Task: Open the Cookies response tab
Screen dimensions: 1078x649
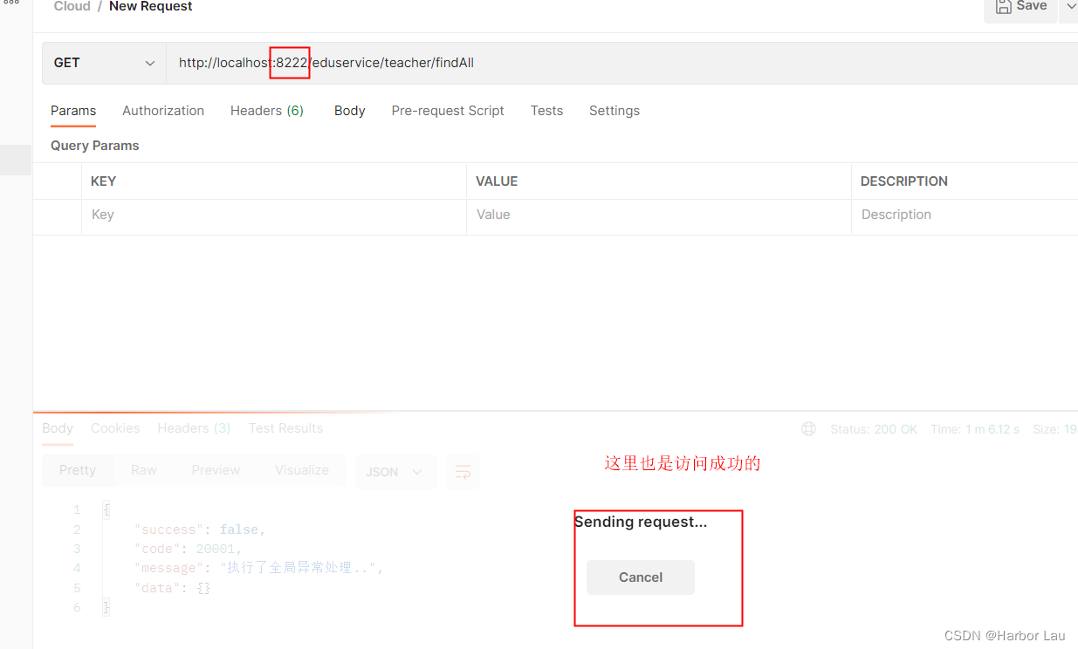Action: click(115, 428)
